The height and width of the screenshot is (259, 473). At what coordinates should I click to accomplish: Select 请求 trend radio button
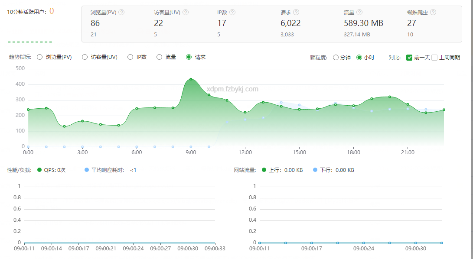[x=189, y=57]
